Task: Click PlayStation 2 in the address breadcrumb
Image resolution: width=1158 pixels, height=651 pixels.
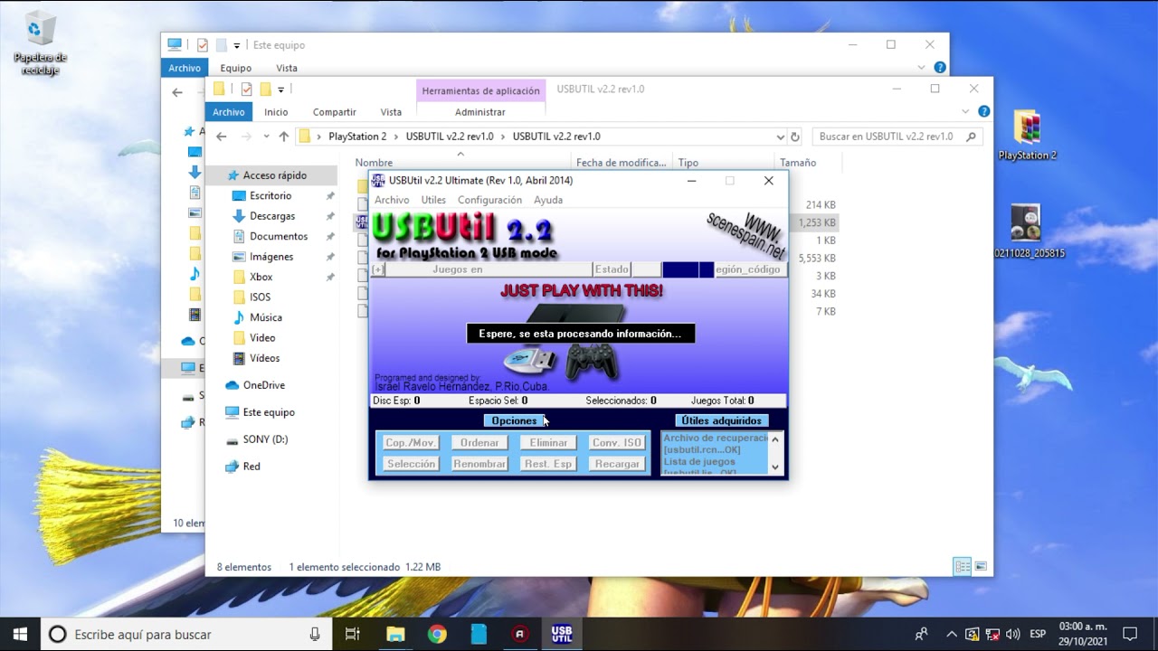Action: pos(357,137)
